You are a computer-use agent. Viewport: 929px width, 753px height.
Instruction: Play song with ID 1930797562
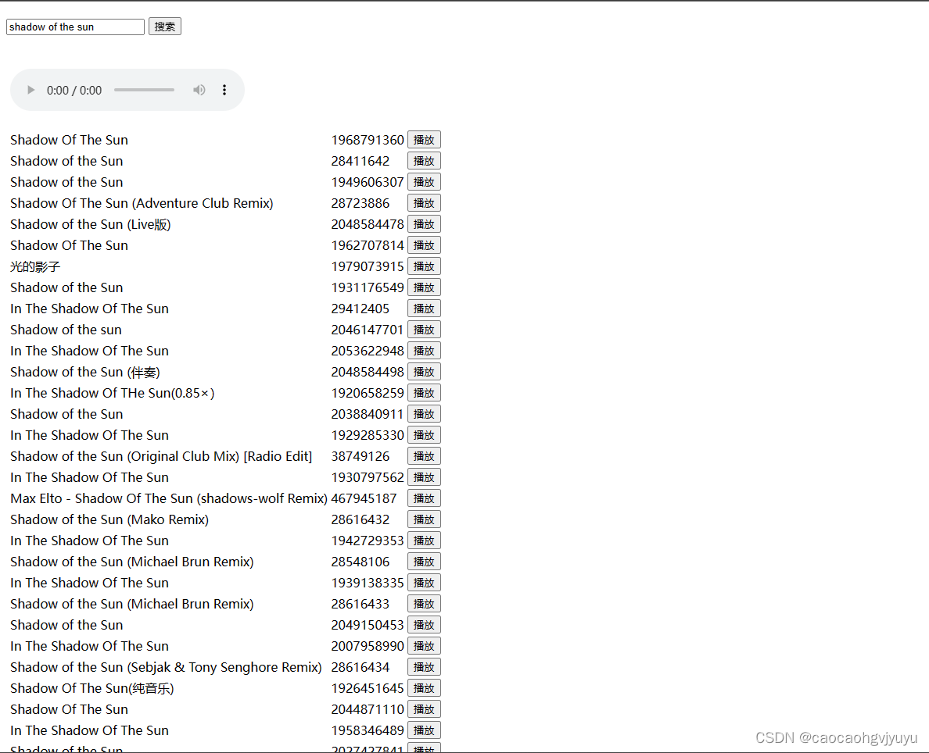424,477
